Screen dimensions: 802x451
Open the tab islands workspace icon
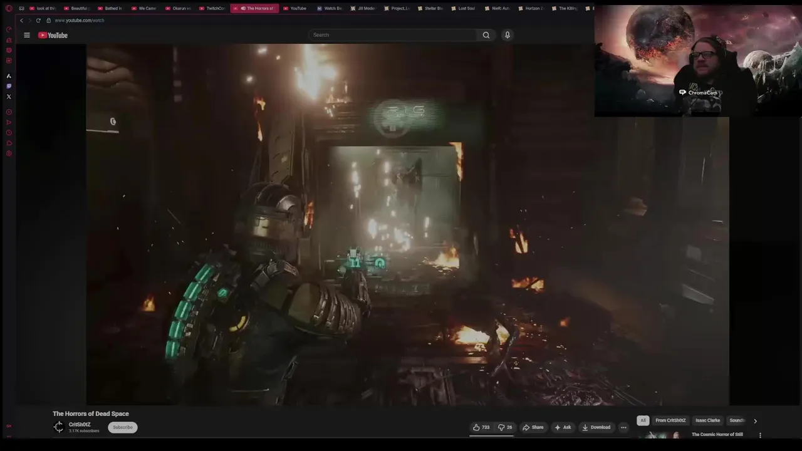pyautogui.click(x=21, y=8)
